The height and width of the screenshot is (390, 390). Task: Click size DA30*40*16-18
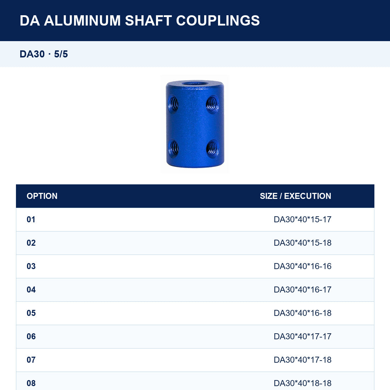302,313
